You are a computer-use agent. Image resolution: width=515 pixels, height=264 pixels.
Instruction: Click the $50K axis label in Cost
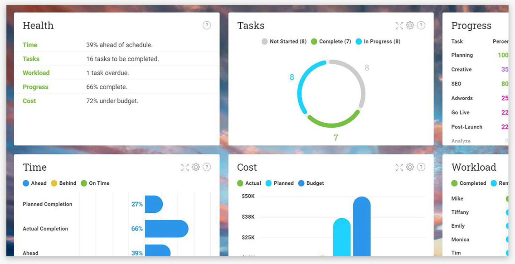pyautogui.click(x=248, y=196)
